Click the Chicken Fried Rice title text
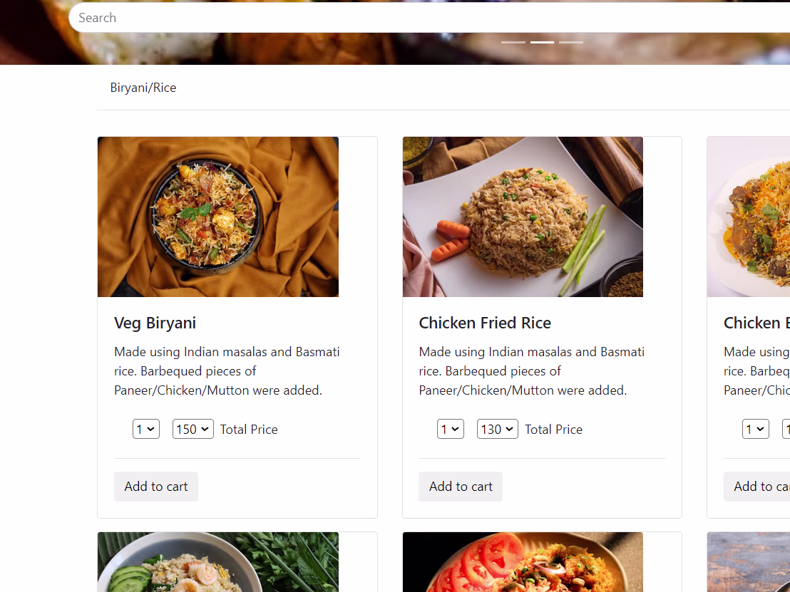Image resolution: width=790 pixels, height=592 pixels. click(485, 323)
